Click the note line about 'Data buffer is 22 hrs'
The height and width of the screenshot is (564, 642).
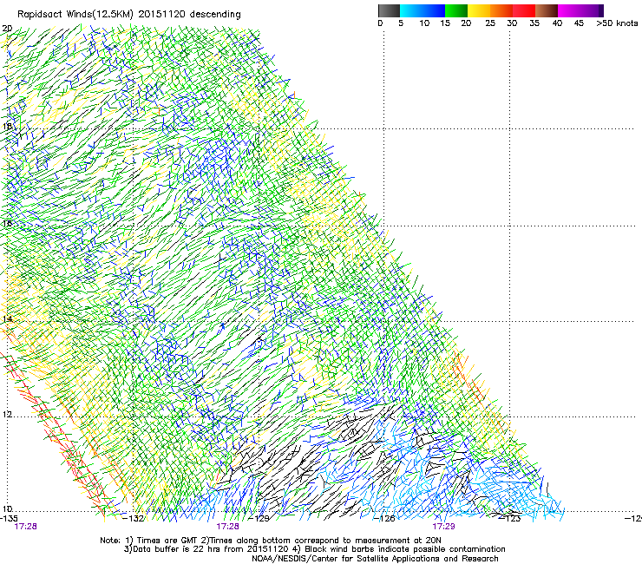click(314, 549)
